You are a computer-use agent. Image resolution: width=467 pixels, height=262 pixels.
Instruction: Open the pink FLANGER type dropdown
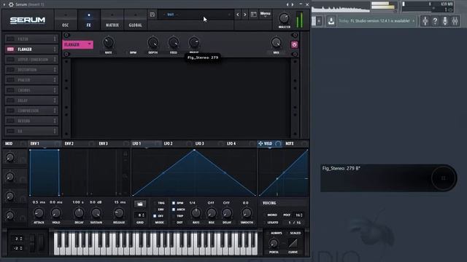click(x=78, y=44)
